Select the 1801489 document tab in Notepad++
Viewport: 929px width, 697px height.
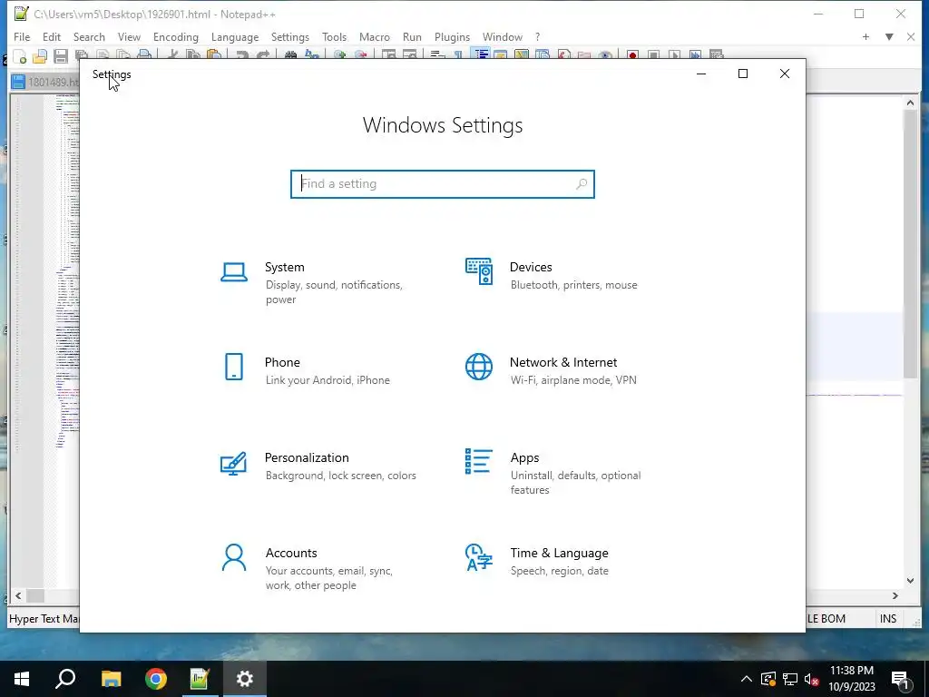44,82
